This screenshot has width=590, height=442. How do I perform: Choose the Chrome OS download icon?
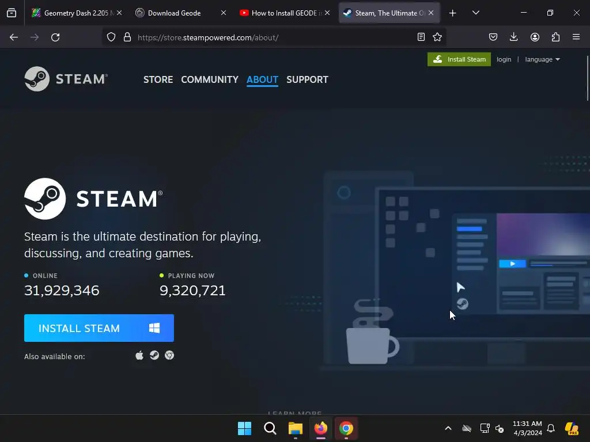click(169, 355)
